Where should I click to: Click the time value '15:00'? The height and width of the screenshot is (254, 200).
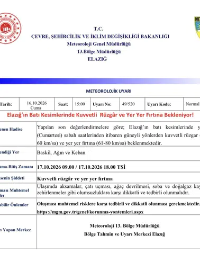click(80, 104)
